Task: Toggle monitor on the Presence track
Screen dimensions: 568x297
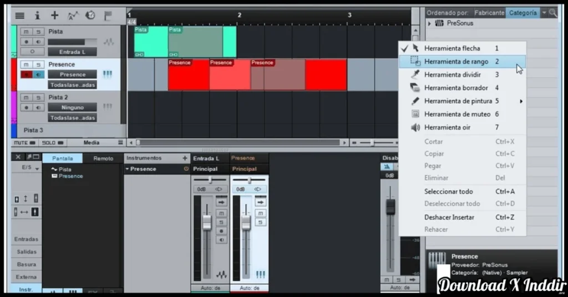Action: [38, 74]
